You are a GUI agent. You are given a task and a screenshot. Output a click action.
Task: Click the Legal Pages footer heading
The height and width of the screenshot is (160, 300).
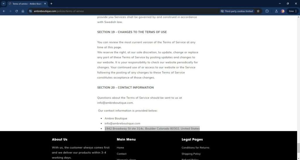click(x=192, y=140)
